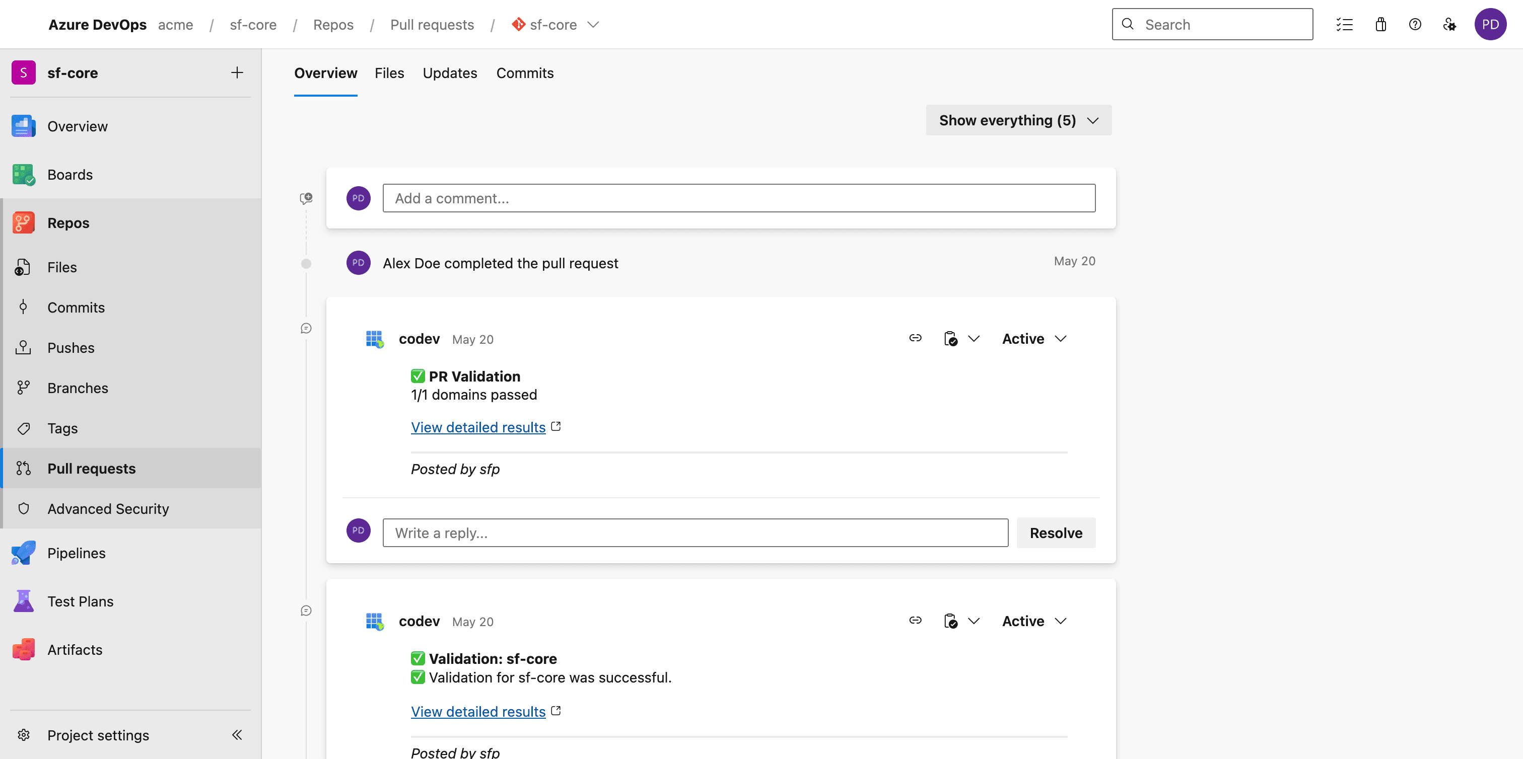Focus the Search box in header
The height and width of the screenshot is (759, 1523).
tap(1212, 24)
